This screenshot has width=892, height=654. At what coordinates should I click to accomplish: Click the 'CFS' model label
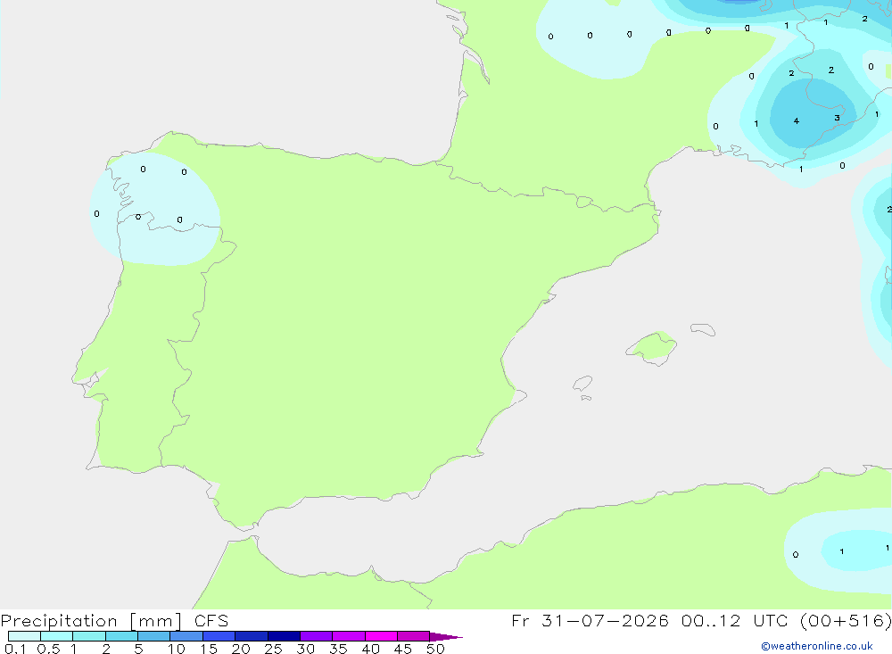click(211, 621)
